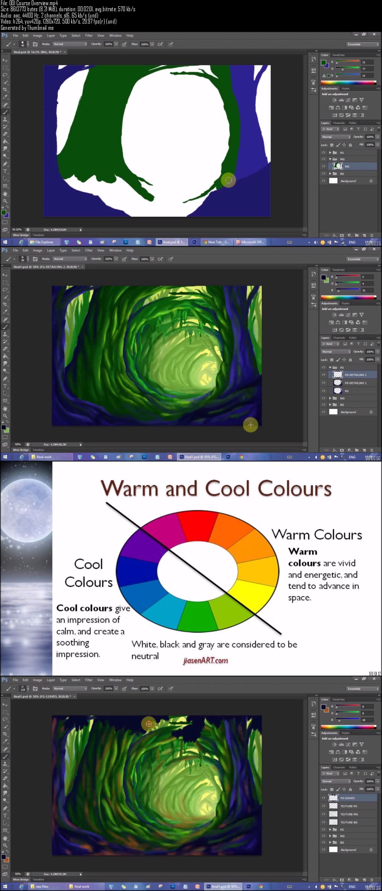Open fx layer styles in final.psd 54.2% frame
This screenshot has height=891, width=382.
335,235
